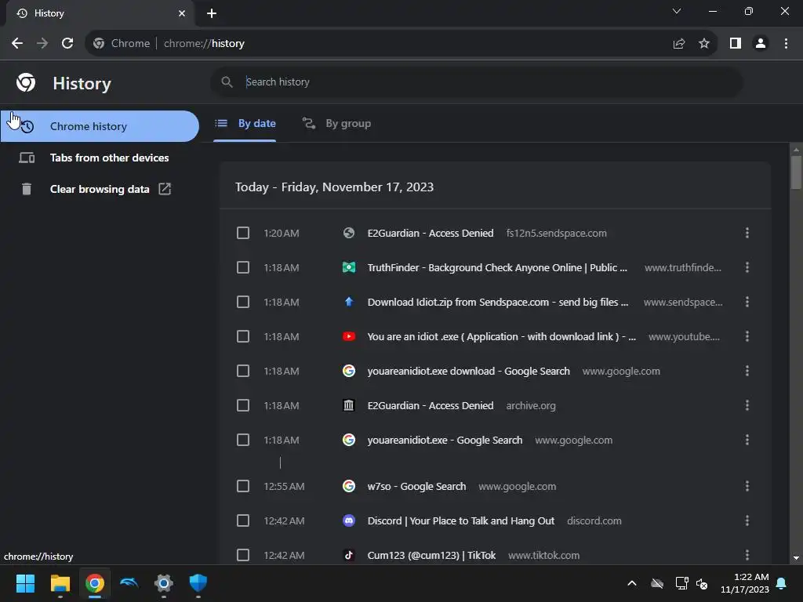Open Clear browsing data
Viewport: 803px width, 602px height.
coord(100,189)
